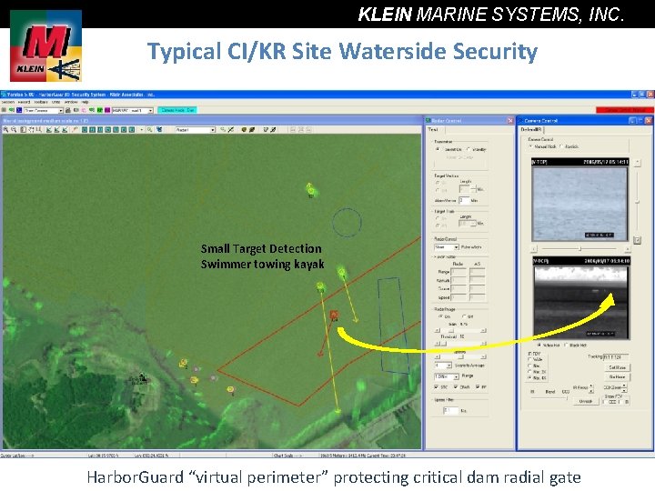Open the Range dropdown in Radar Control
This screenshot has height=491, width=655.
(457, 376)
